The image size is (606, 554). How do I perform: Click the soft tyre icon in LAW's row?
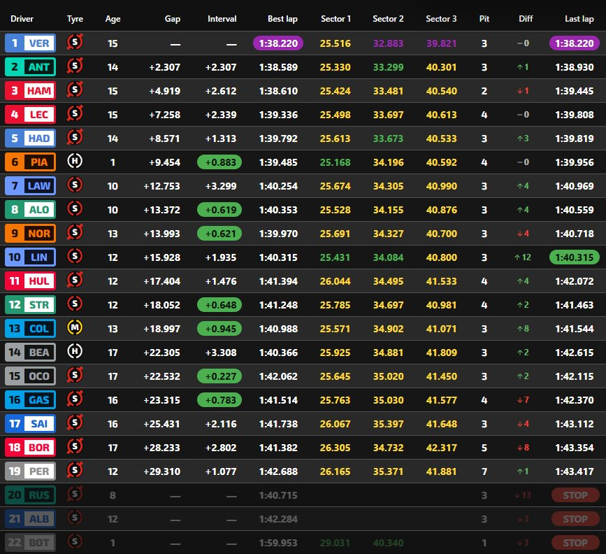click(75, 185)
